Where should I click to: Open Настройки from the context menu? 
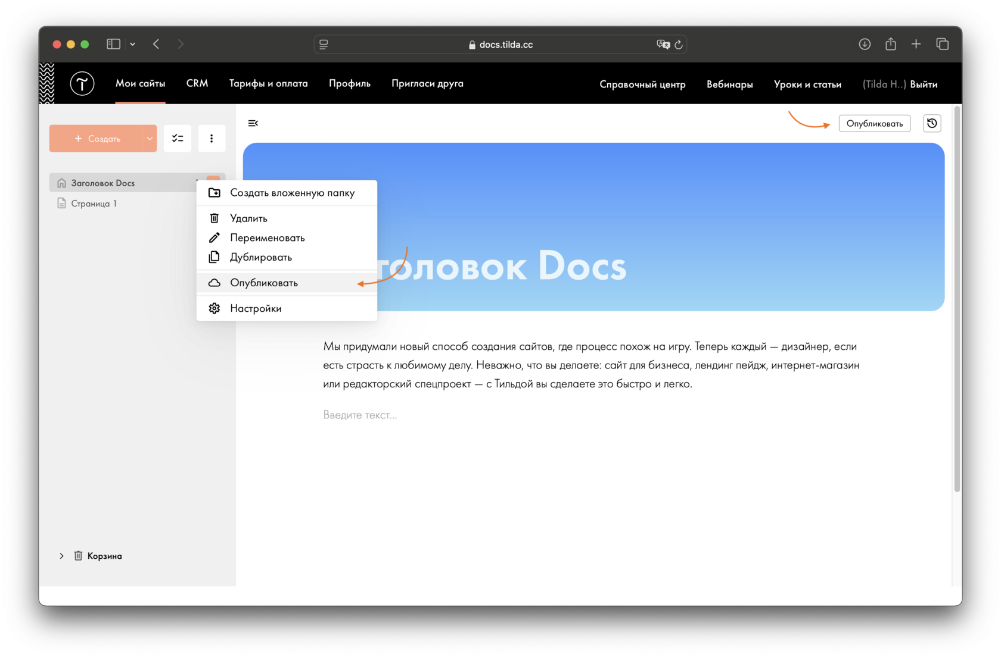pyautogui.click(x=287, y=308)
